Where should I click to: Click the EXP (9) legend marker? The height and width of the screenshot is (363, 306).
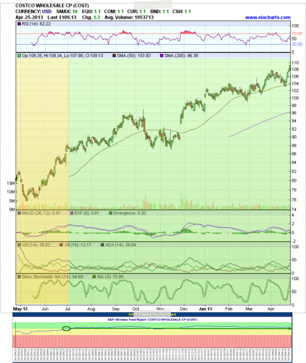coord(72,213)
